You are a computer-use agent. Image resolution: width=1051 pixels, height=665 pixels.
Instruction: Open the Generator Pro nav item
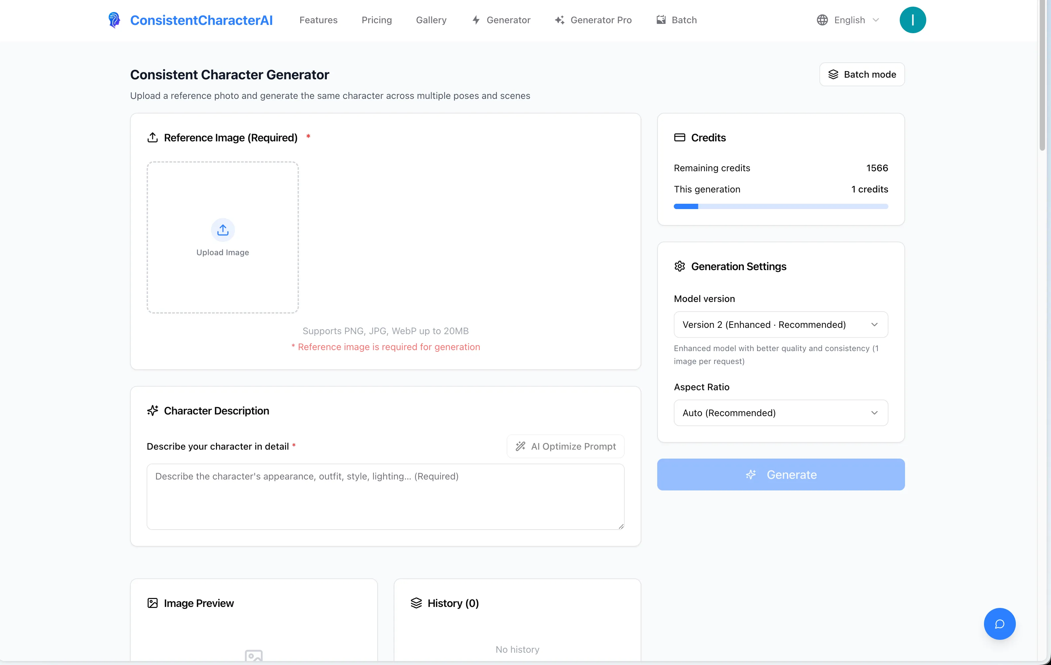tap(593, 20)
